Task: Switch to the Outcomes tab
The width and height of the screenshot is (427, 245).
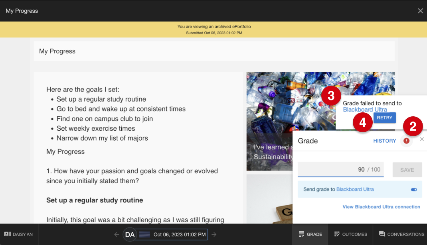Action: 350,234
